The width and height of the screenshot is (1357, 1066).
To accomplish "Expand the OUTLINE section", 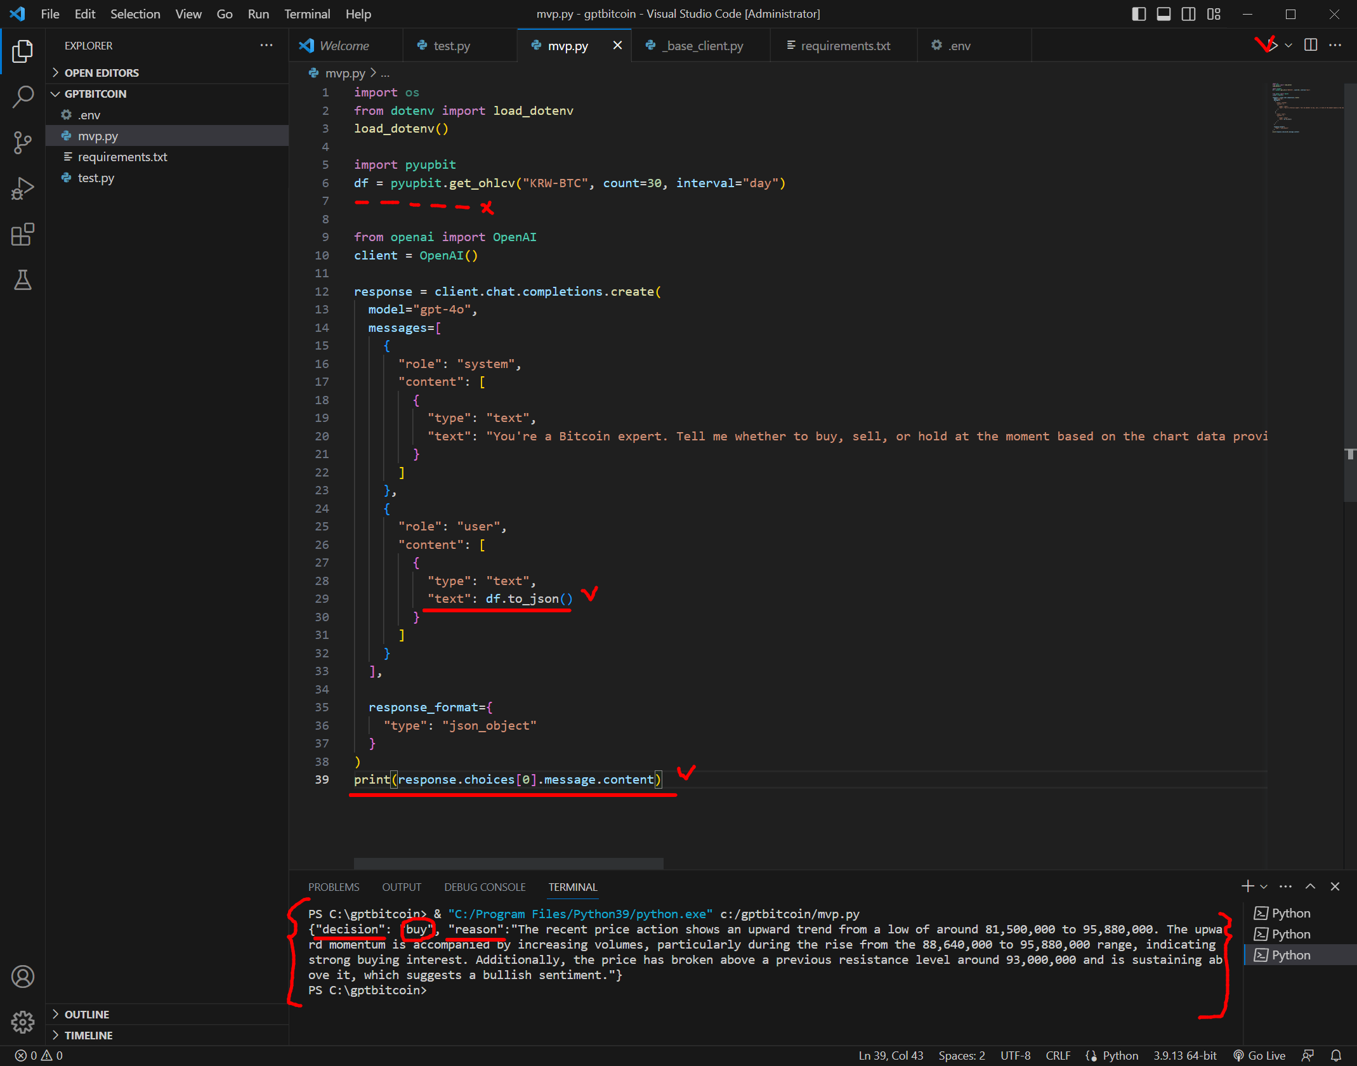I will click(87, 1015).
